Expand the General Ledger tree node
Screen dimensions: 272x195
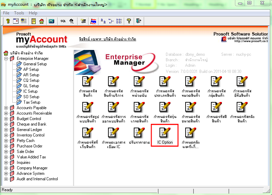[x=6, y=130]
